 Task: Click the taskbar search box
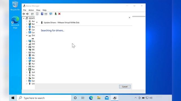(x=44, y=98)
